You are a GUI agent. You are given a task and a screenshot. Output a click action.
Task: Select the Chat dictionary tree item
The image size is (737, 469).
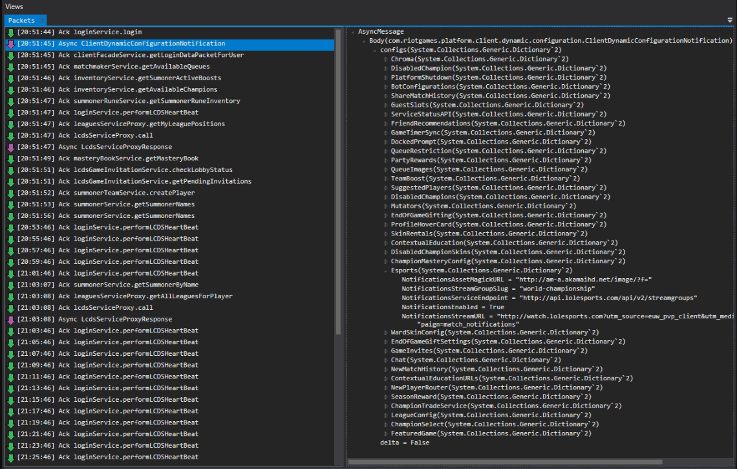[476, 360]
